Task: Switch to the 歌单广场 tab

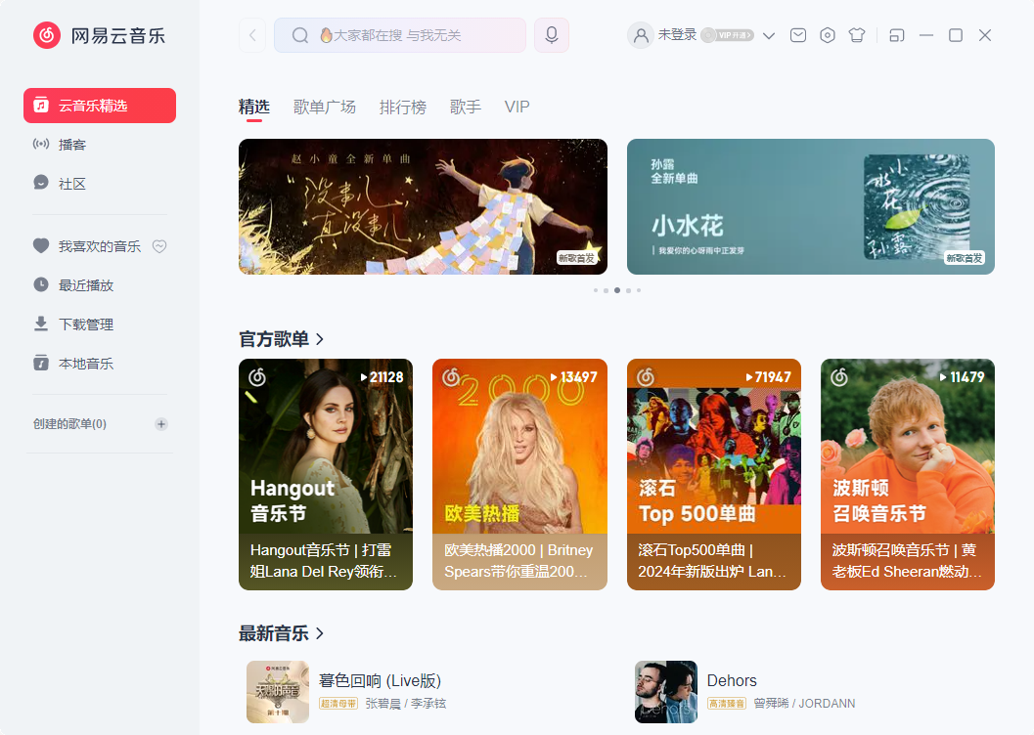Action: pyautogui.click(x=325, y=107)
